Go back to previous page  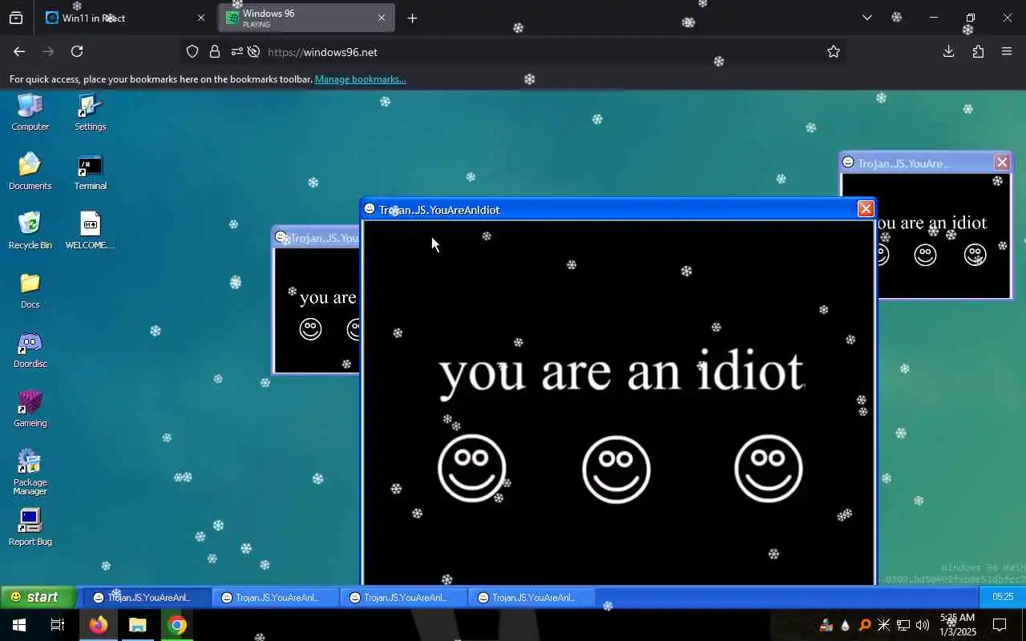point(19,51)
